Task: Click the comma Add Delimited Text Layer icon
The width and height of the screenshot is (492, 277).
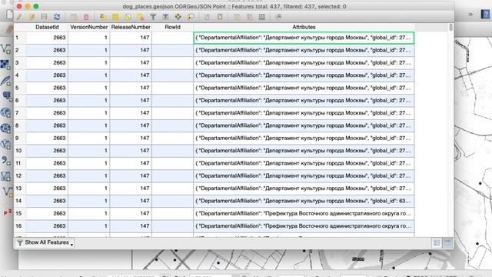Action: point(5,161)
